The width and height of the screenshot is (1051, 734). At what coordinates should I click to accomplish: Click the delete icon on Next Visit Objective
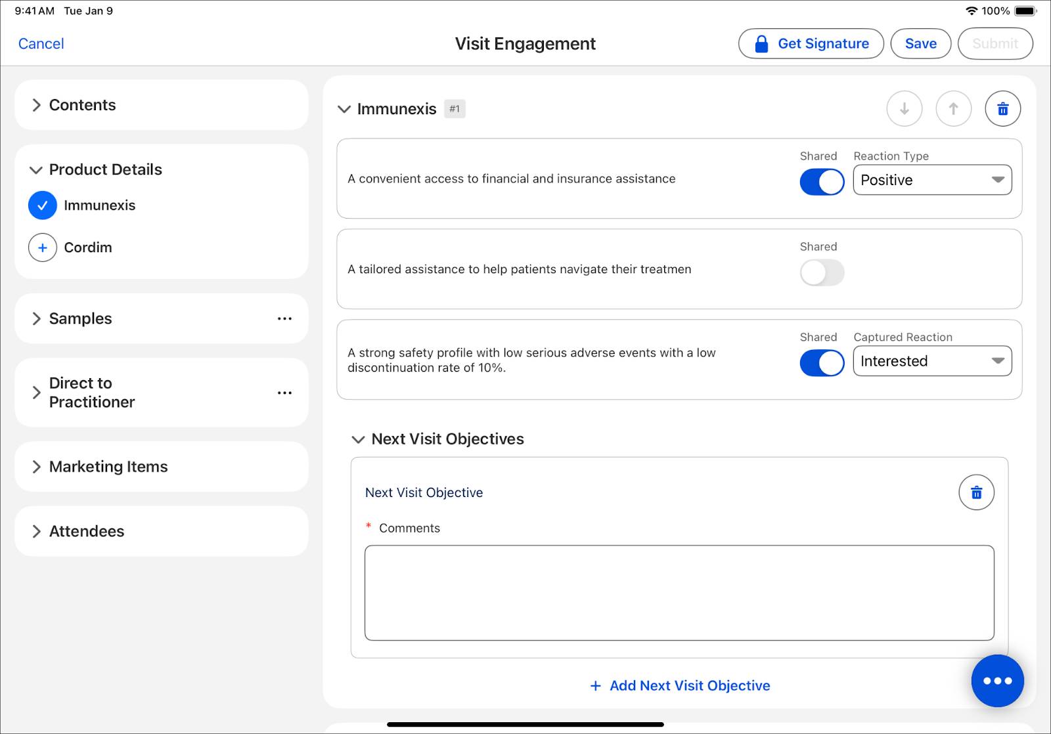[x=976, y=492]
